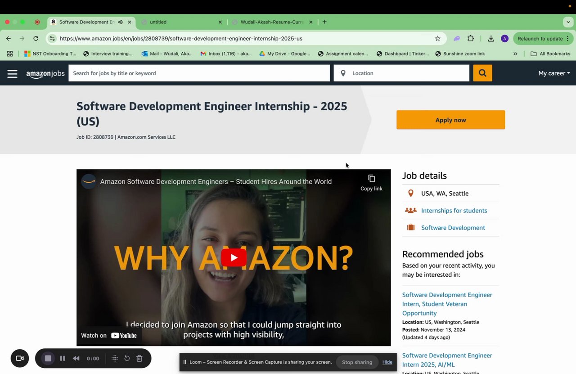Open Watch on YouTube link
This screenshot has width=576, height=374.
[109, 335]
